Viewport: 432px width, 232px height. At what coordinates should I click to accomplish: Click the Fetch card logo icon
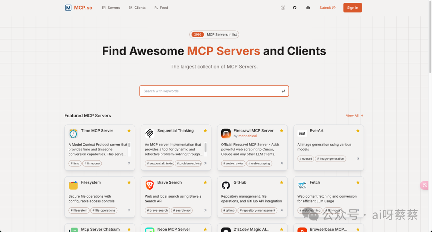click(x=302, y=185)
